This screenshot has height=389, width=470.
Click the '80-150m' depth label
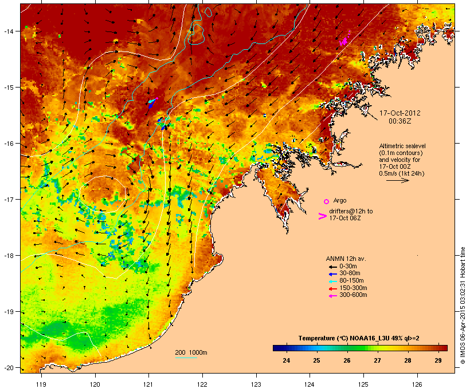point(351,281)
